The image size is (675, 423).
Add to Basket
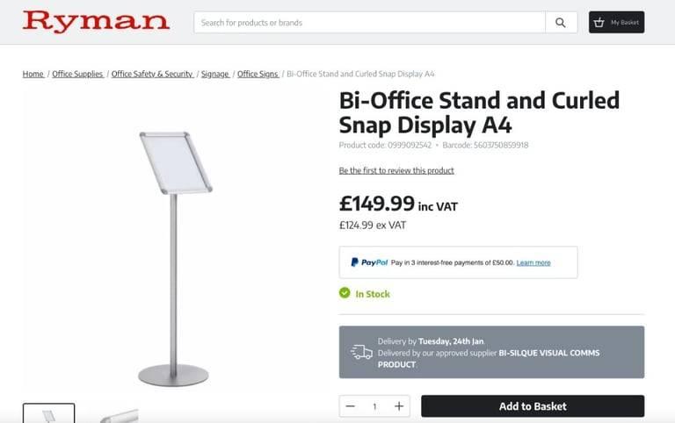click(x=533, y=406)
